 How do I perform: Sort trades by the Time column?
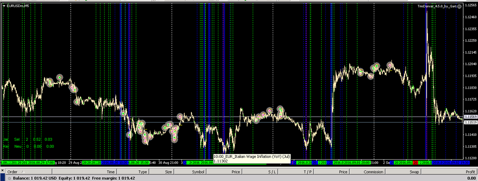coord(84,172)
